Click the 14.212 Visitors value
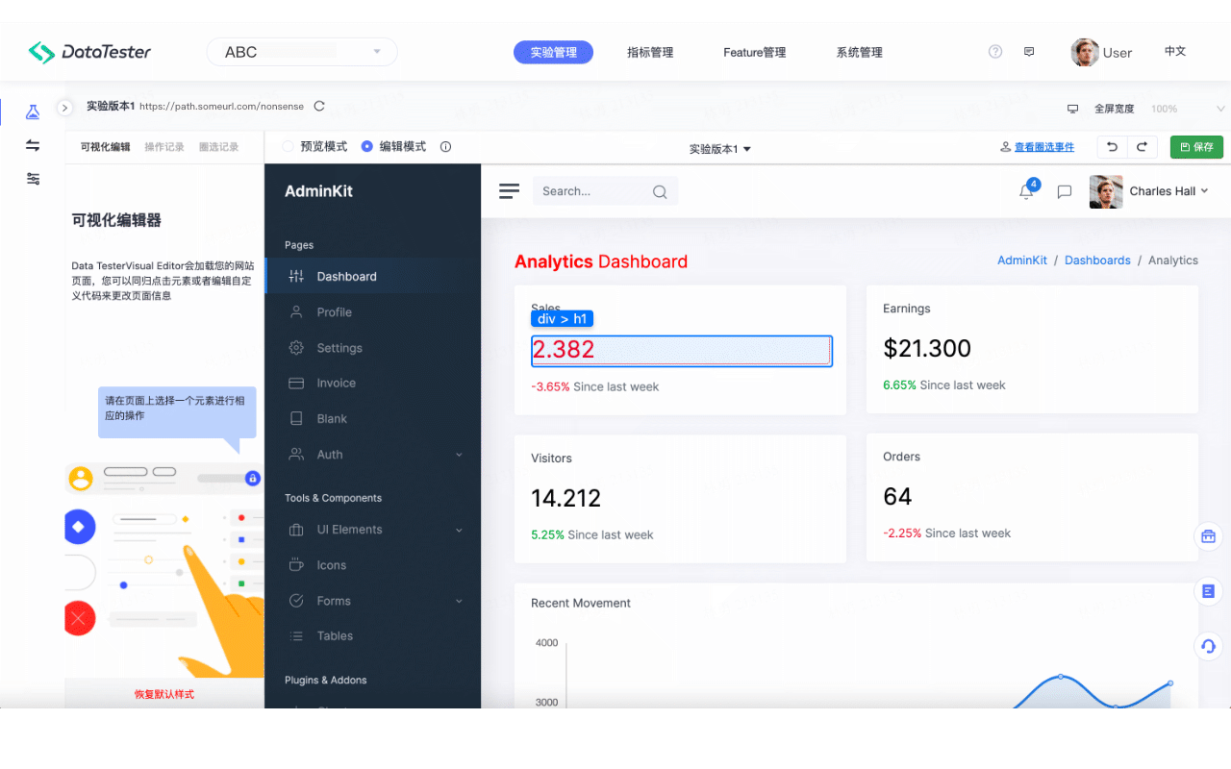 (565, 498)
